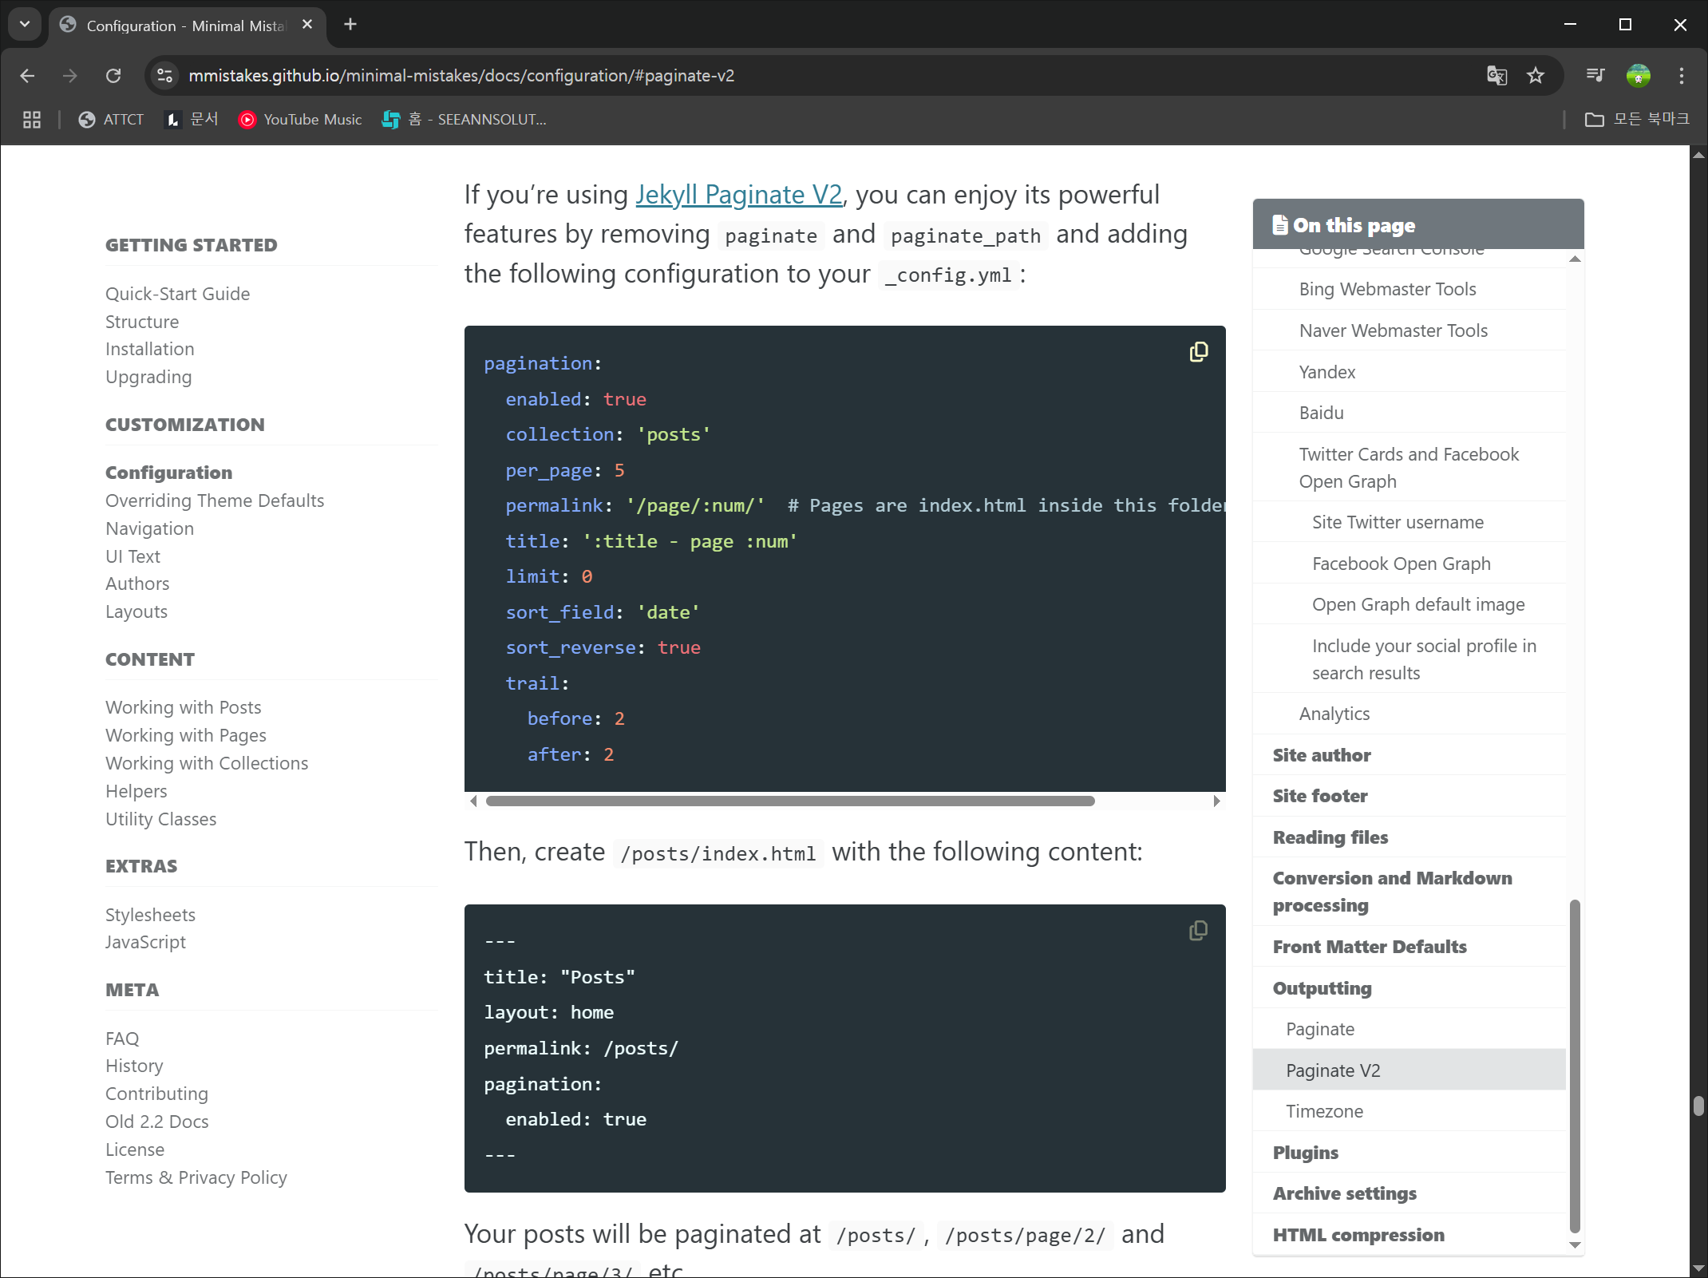Image resolution: width=1708 pixels, height=1278 pixels.
Task: Select the Configuration - Minimal Mistakes tab
Action: [185, 26]
